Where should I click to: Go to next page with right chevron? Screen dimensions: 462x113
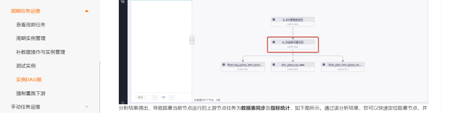tap(172, 97)
